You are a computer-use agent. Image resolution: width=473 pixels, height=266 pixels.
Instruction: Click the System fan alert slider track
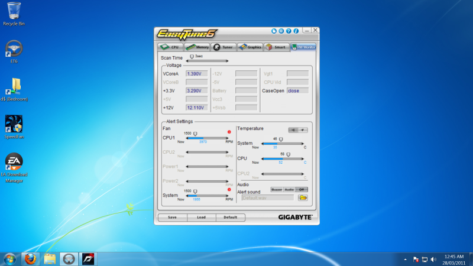pyautogui.click(x=207, y=196)
